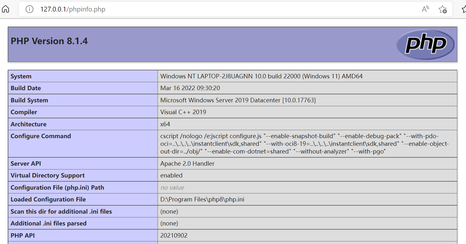
Task: Select the enabled value for Virtual Directory
Action: (171, 175)
